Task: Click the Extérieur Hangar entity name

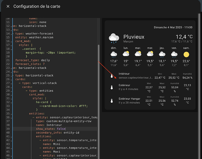Action: click(x=129, y=99)
